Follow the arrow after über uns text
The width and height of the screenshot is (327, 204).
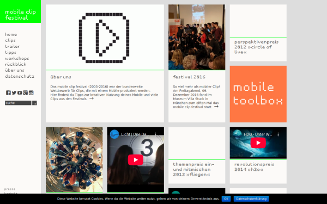[x=92, y=98]
